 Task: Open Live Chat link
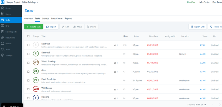[191, 2]
